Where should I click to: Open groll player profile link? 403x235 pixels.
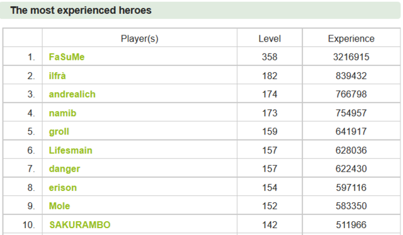[59, 131]
